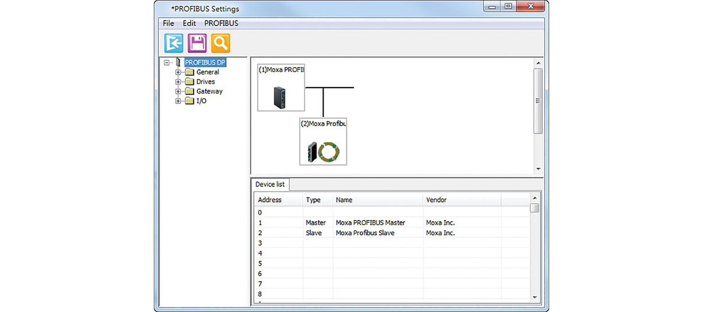Select the PROFIBUS DP root device icon
This screenshot has width=703, height=312.
(178, 62)
